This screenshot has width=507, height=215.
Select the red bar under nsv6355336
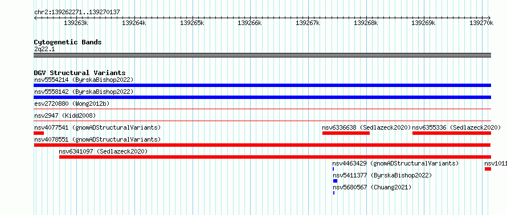452,133
